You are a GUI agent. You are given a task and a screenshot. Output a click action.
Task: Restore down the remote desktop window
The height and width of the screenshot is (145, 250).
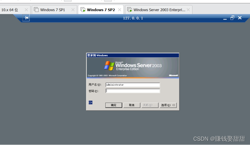(232, 18)
